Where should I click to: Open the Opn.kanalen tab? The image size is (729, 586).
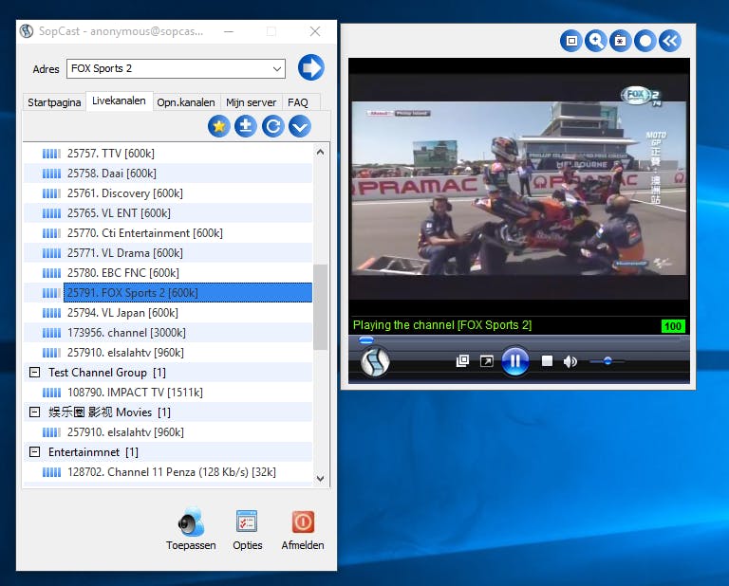[x=186, y=102]
